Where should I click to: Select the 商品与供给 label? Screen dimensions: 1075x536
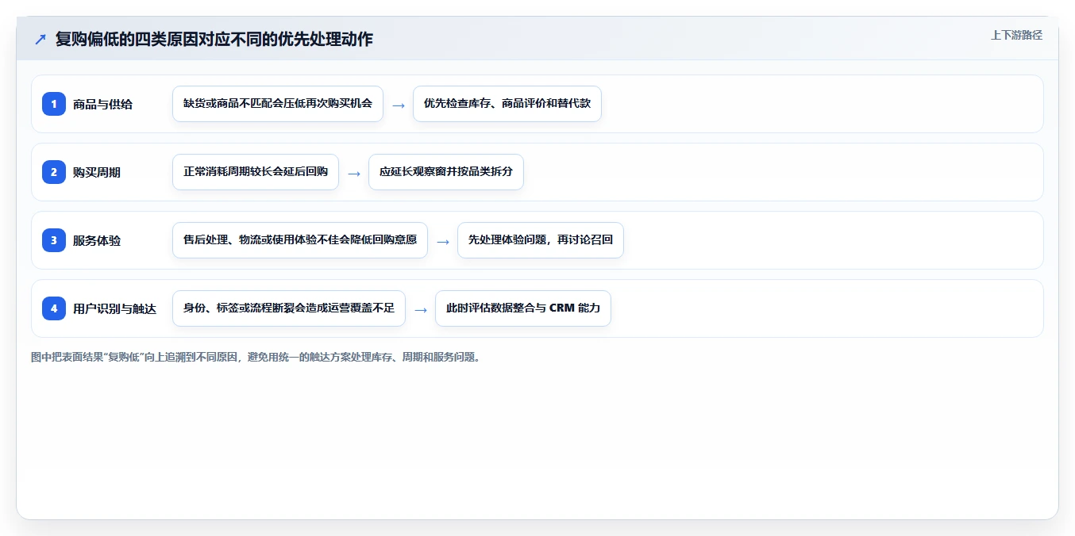102,104
